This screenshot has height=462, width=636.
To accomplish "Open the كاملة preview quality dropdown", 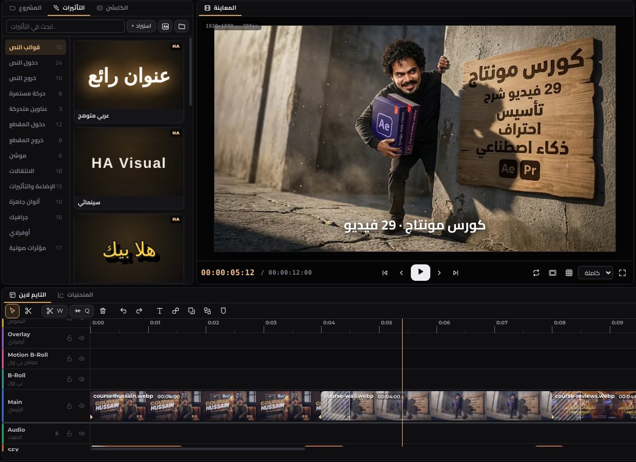I will coord(595,273).
